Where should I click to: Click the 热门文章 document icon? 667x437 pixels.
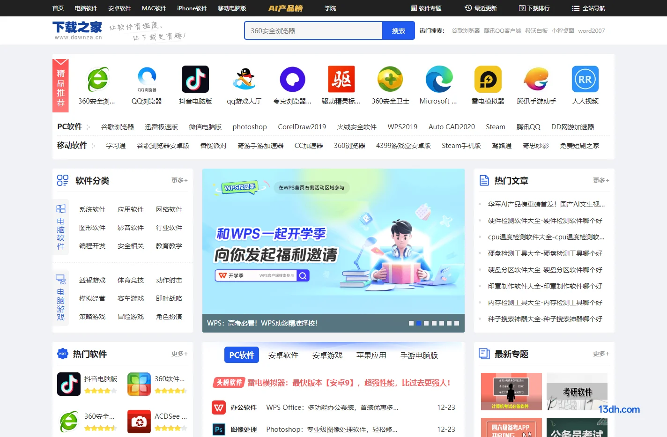tap(484, 180)
